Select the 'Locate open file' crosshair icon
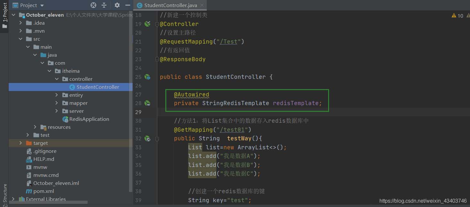The height and width of the screenshot is (207, 470). [x=93, y=5]
